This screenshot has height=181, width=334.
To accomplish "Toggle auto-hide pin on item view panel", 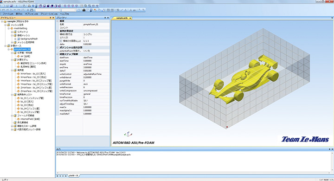I will (51, 18).
